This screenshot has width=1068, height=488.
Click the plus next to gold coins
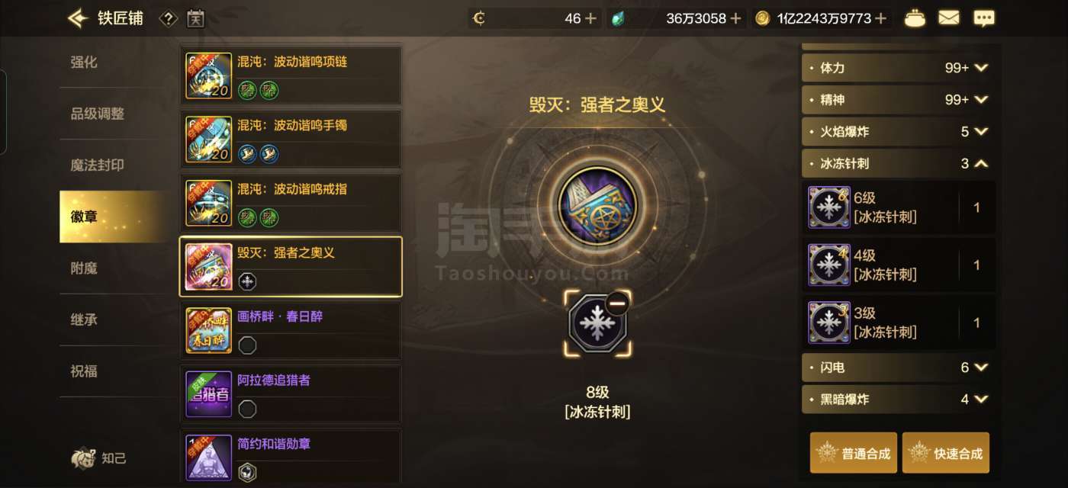pos(881,18)
